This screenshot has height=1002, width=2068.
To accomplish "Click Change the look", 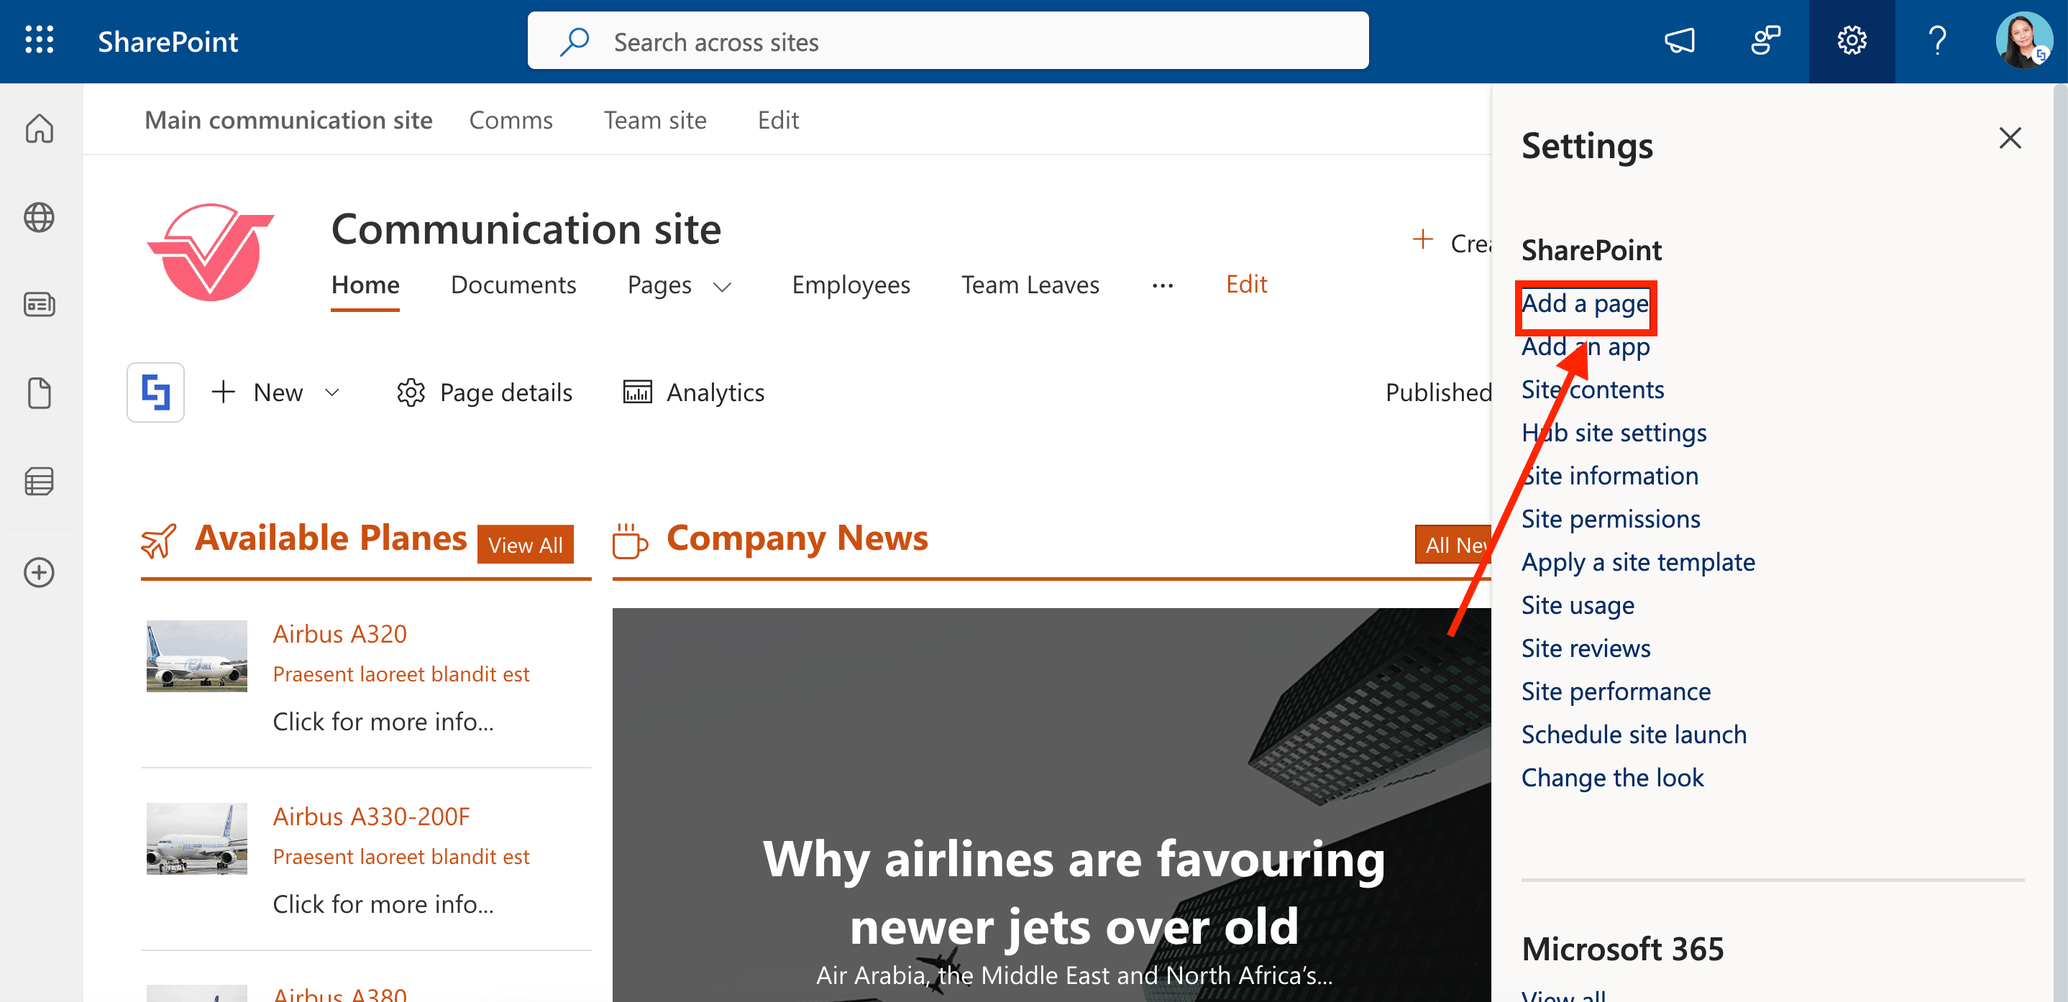I will click(x=1612, y=778).
